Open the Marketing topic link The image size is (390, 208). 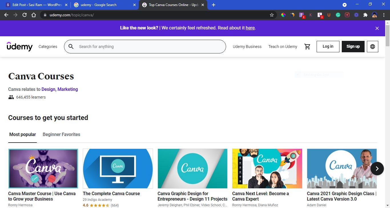point(68,89)
